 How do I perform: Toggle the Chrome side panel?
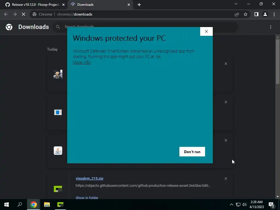click(x=256, y=14)
